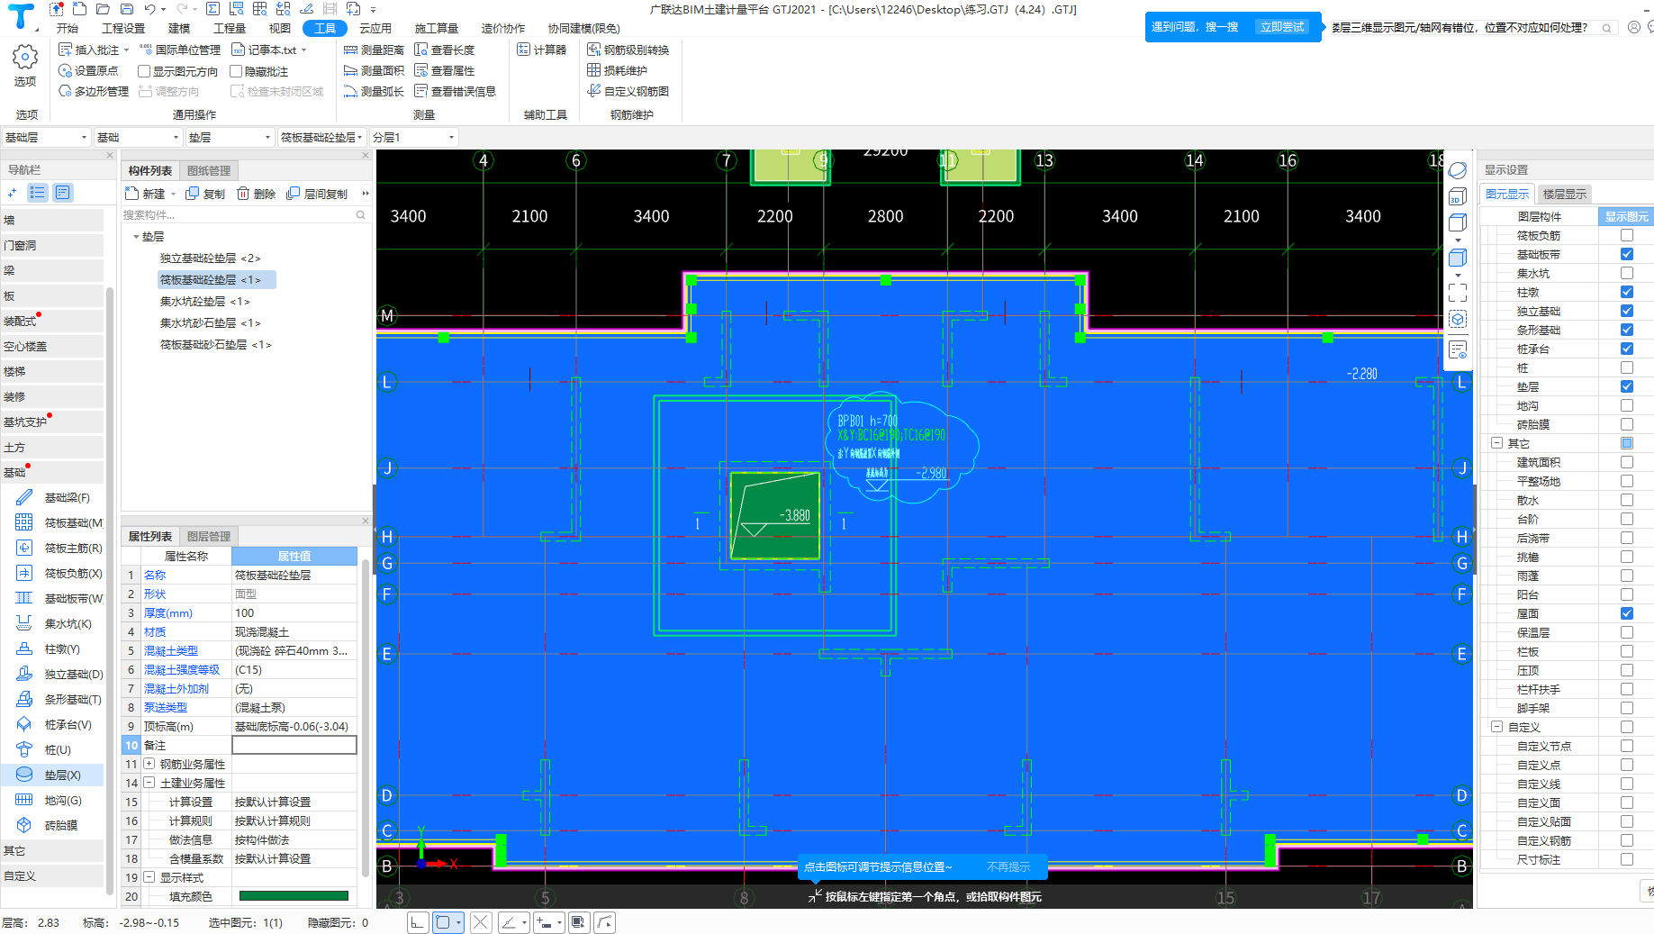Click 记事本.txt button
Image resolution: width=1654 pixels, height=934 pixels.
269,50
